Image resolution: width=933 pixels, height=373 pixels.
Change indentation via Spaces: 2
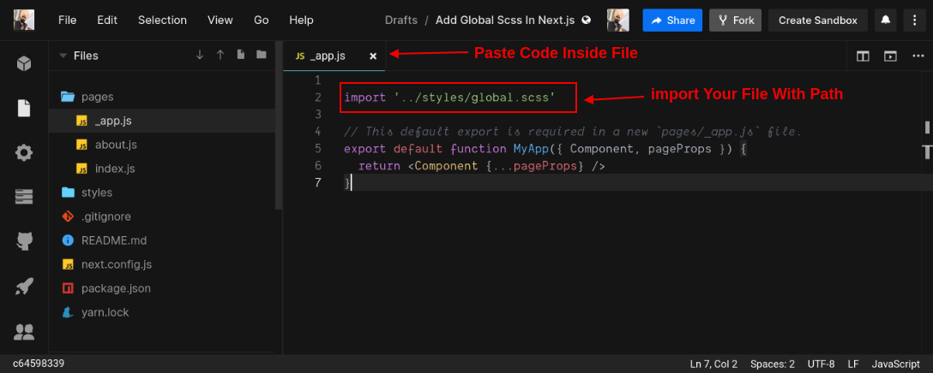(x=773, y=364)
